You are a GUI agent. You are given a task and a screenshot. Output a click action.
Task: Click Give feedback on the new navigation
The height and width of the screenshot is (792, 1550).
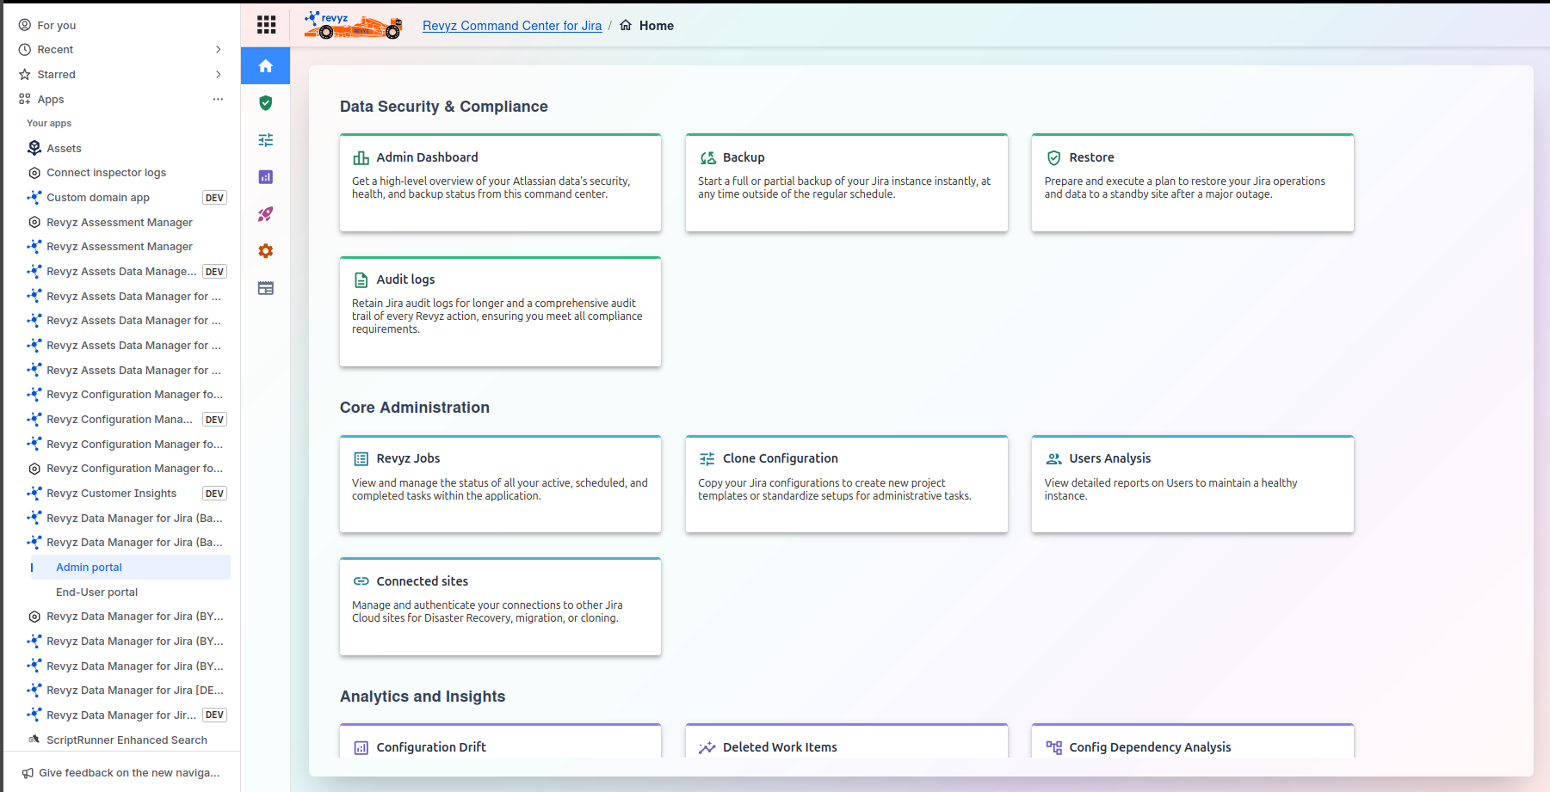click(128, 773)
